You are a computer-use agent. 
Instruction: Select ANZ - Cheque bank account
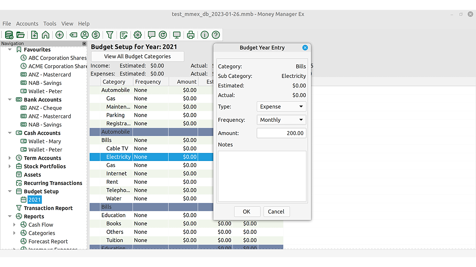click(x=45, y=108)
